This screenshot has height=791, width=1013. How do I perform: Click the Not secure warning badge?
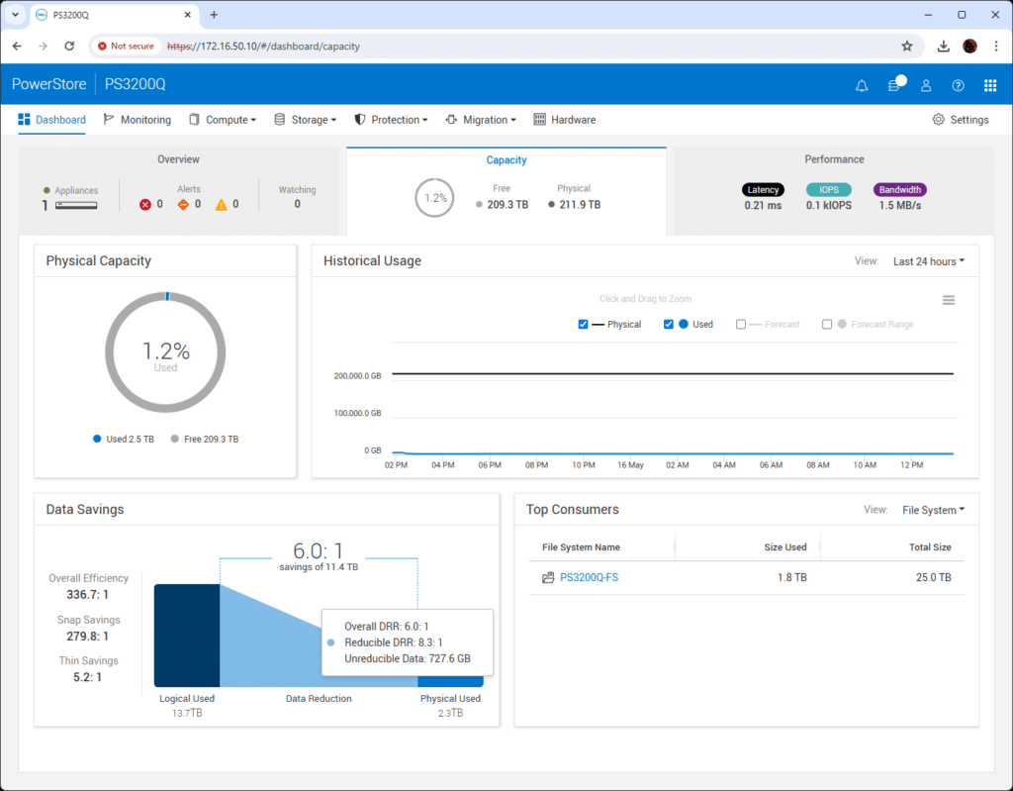point(126,46)
